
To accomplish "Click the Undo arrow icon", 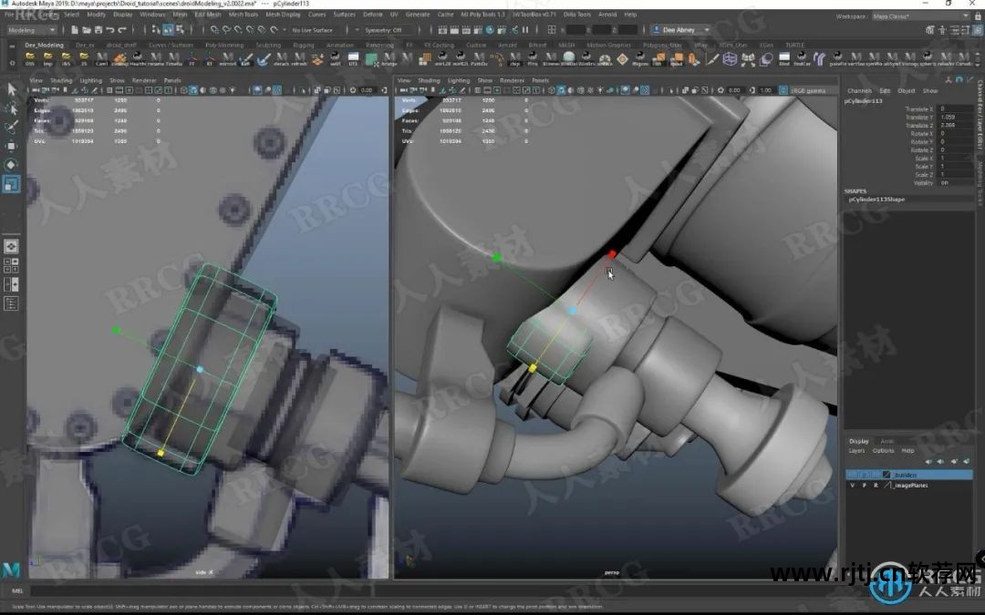I will pos(110,30).
